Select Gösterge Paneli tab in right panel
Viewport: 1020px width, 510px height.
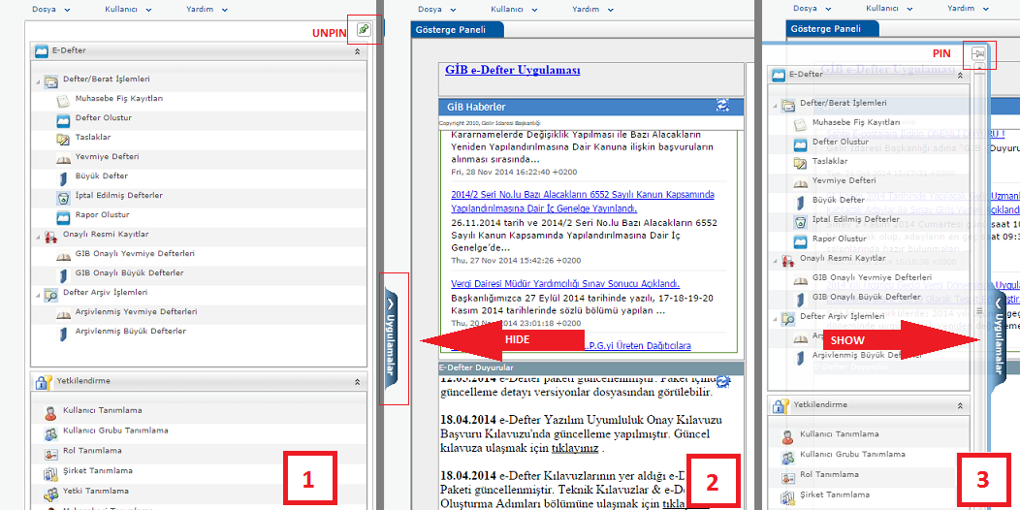pyautogui.click(x=833, y=29)
